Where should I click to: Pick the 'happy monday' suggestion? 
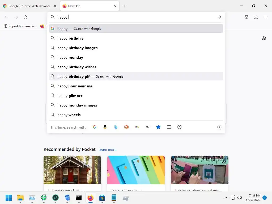point(136,57)
